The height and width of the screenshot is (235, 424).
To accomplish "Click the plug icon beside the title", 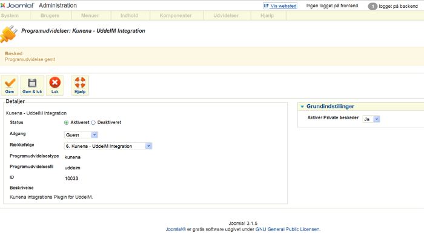I will [8, 34].
